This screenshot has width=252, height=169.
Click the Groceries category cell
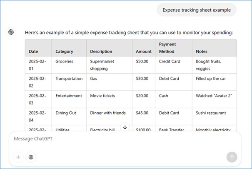click(x=64, y=61)
